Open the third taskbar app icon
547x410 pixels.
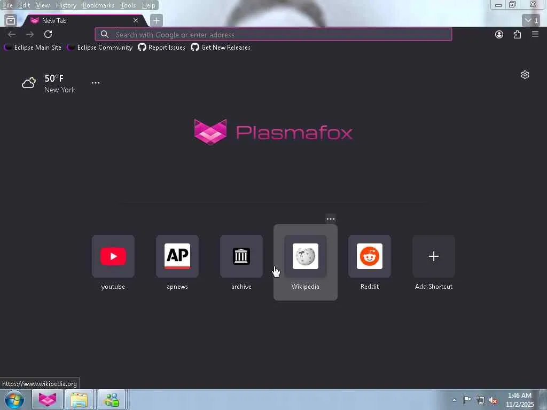(112, 399)
